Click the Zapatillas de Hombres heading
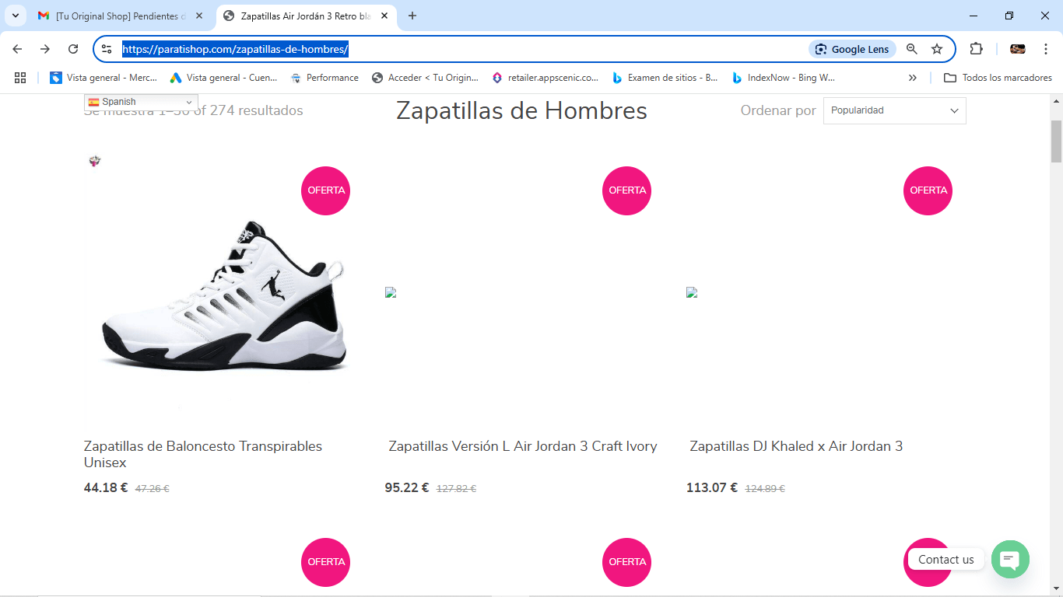 (521, 110)
